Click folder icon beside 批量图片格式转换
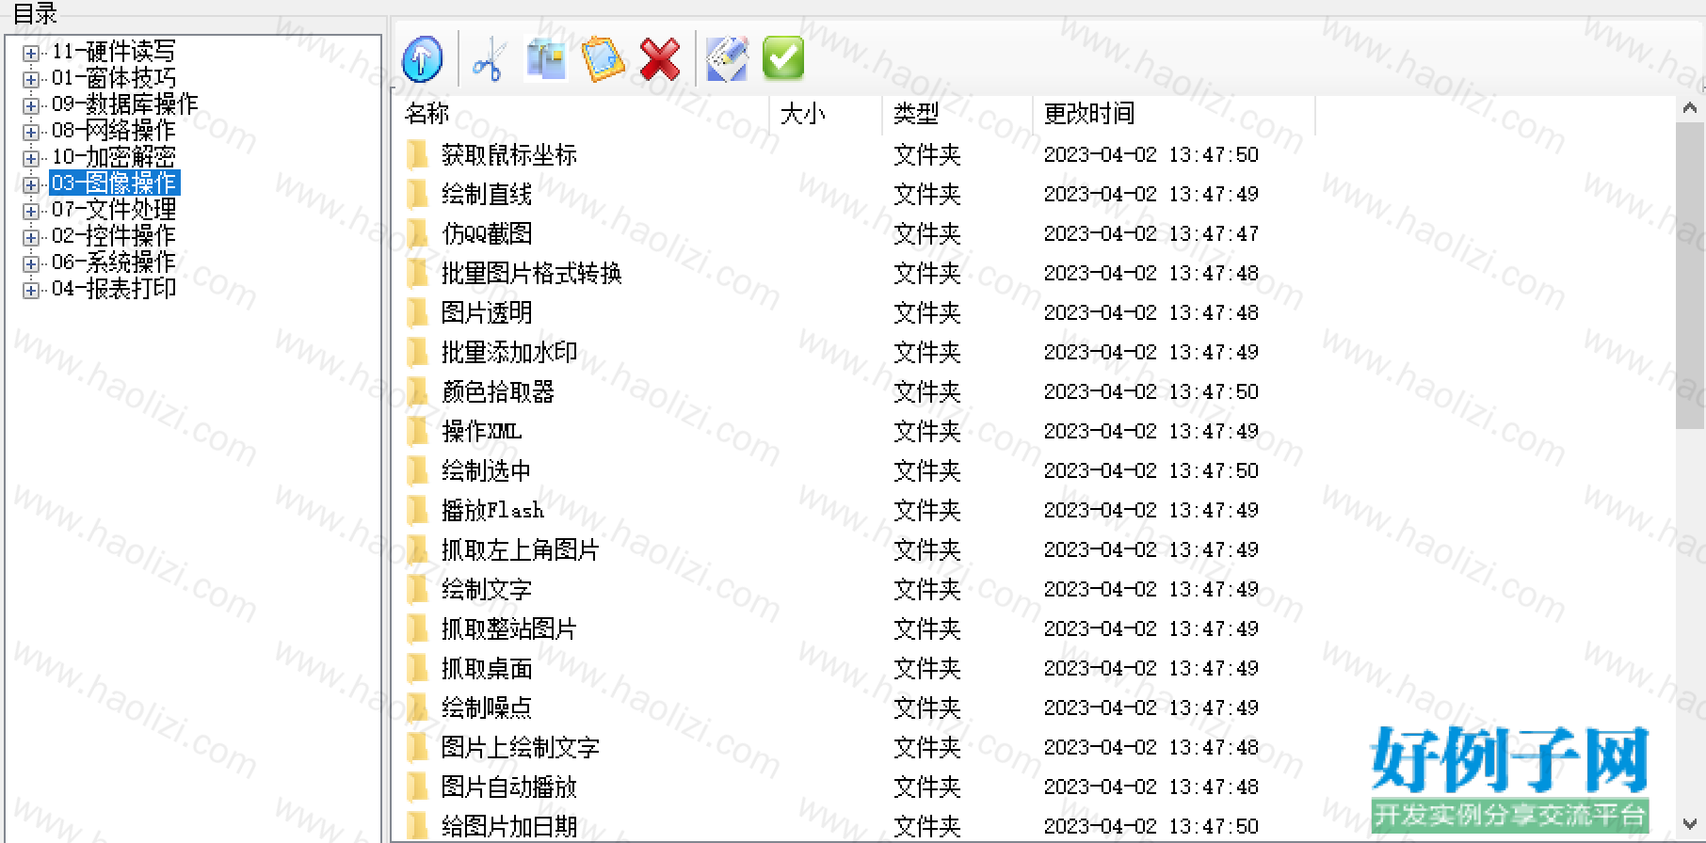Screen dimensions: 1706x843 (417, 273)
